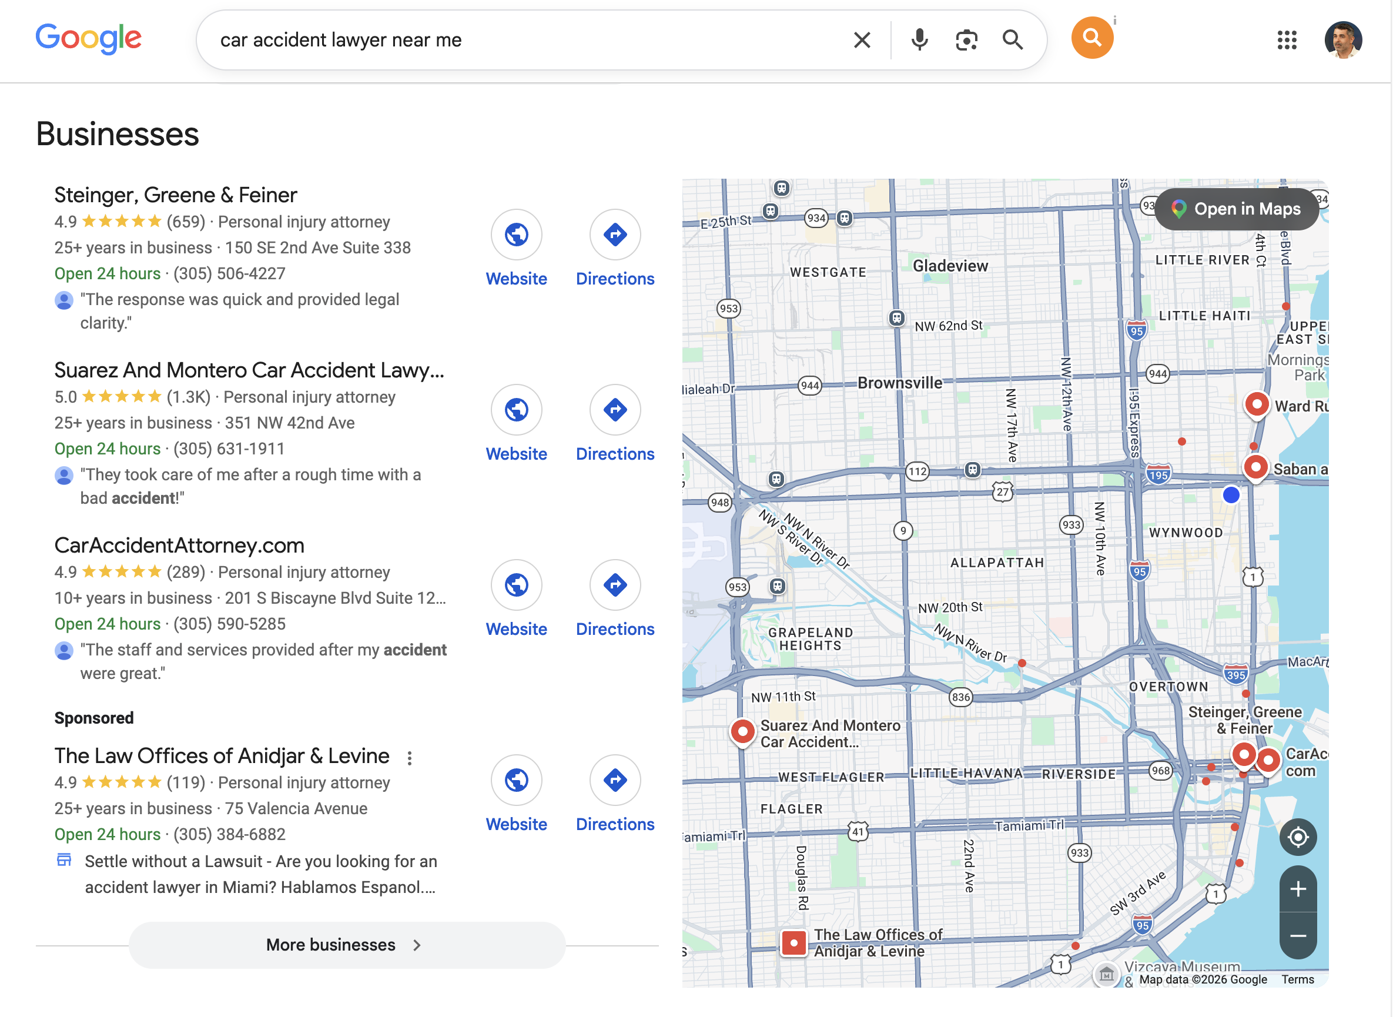Click the ad text "Settle without a Lawsuit"
The image size is (1393, 1017).
pyautogui.click(x=261, y=874)
